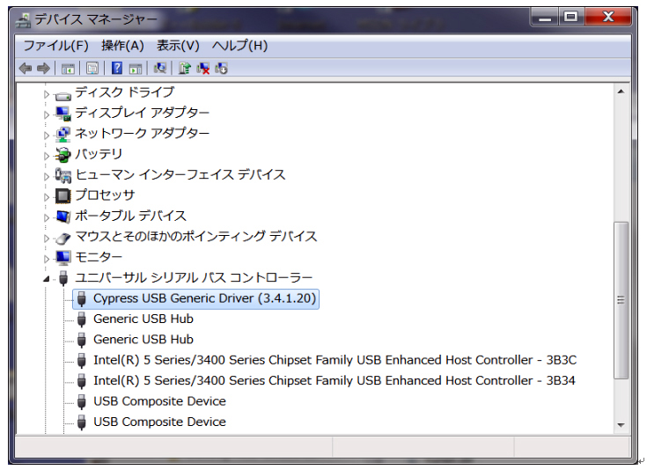Select Cypress USB Generic Driver (3.4.1.20)
The width and height of the screenshot is (647, 470).
point(196,298)
